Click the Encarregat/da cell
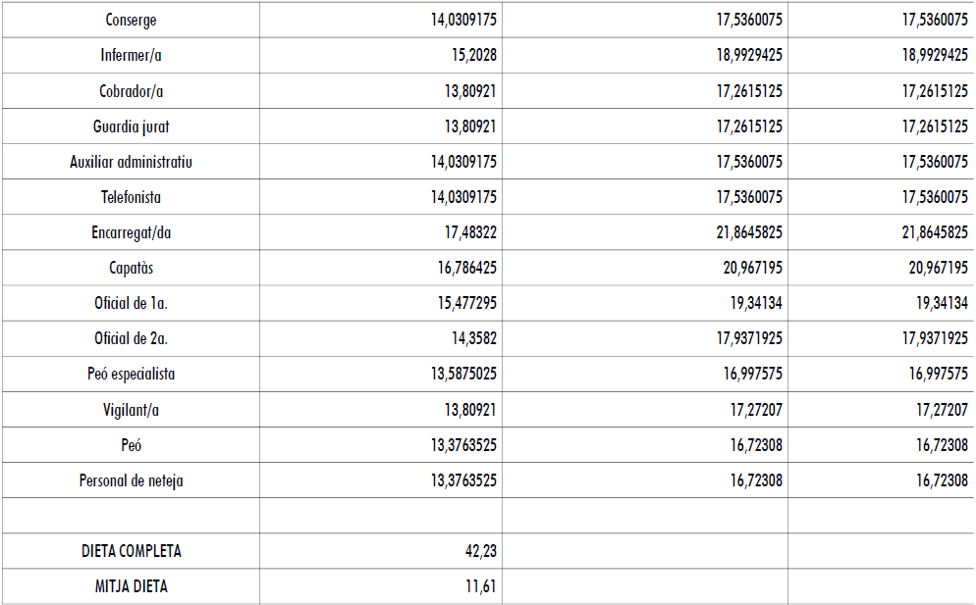 coord(131,232)
